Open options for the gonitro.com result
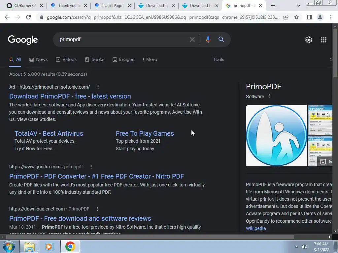Viewport: 338px width, 253px height. (91, 167)
